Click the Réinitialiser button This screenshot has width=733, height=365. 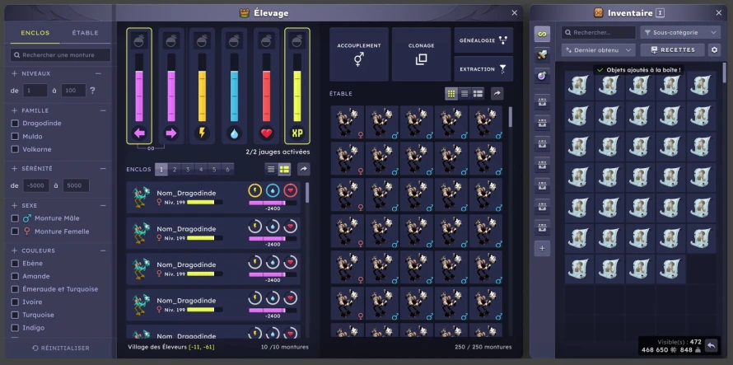tap(61, 349)
